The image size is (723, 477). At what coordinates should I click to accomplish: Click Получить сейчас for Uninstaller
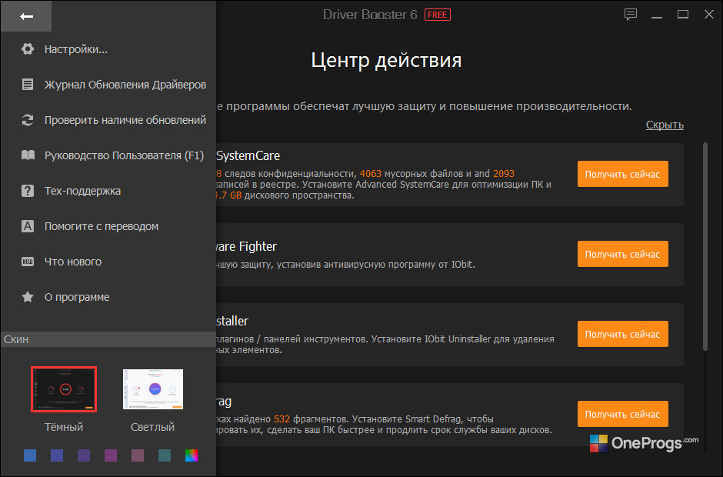click(622, 334)
